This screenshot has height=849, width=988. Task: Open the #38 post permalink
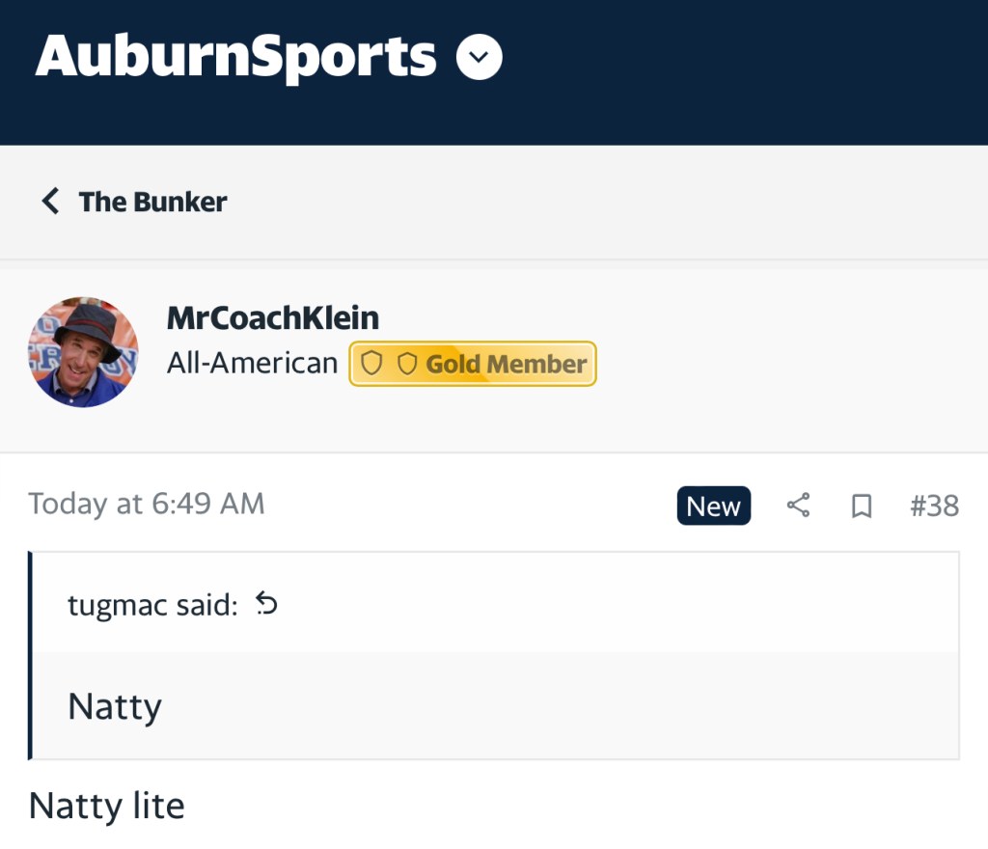coord(934,507)
